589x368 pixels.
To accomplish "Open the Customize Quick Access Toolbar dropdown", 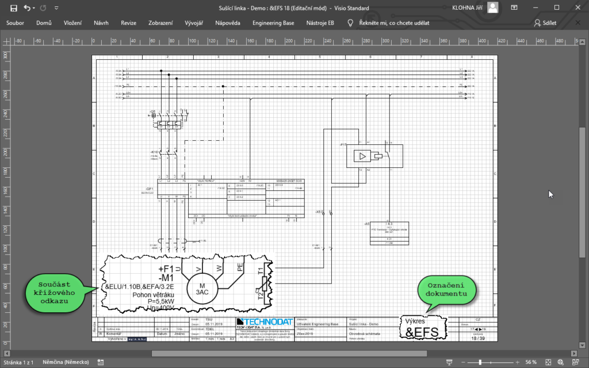I will pyautogui.click(x=56, y=8).
